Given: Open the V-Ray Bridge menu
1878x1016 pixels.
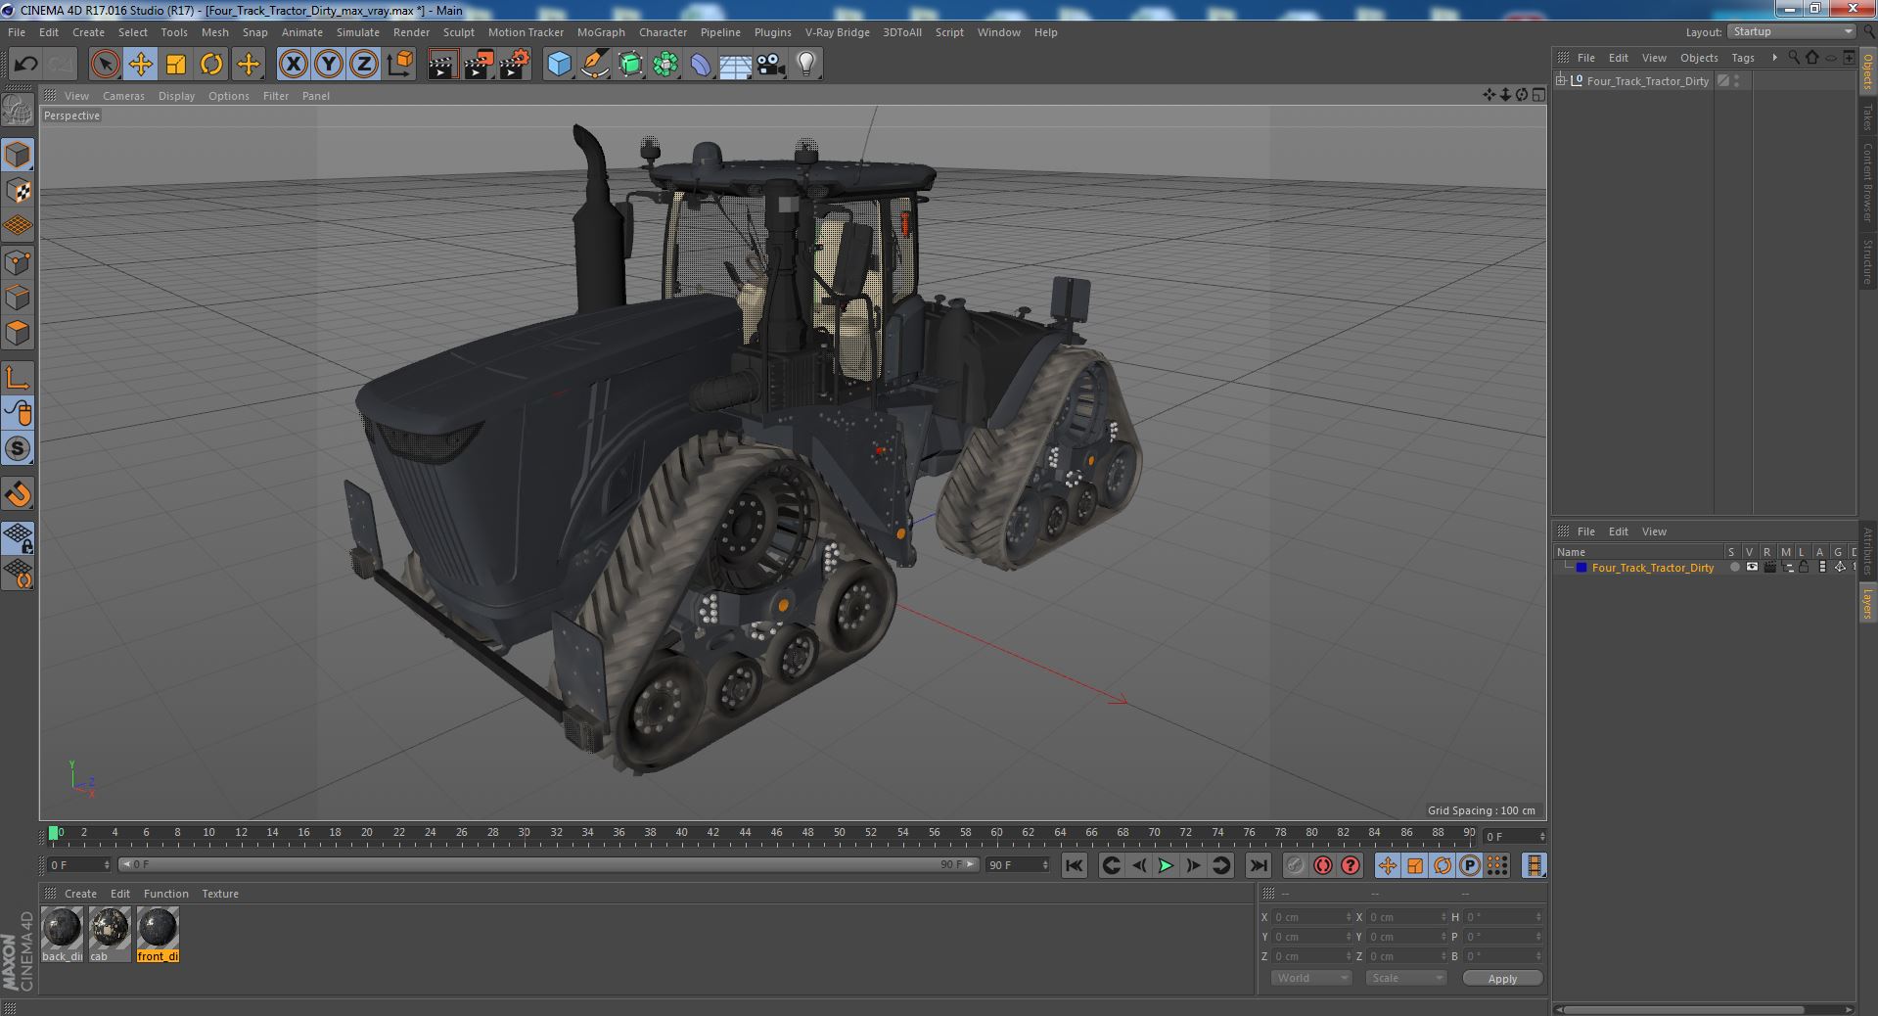Looking at the screenshot, I should 837,32.
